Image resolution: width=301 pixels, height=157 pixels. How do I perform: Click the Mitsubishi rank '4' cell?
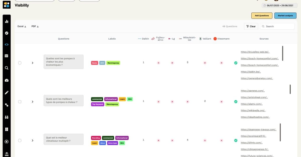coord(188,140)
